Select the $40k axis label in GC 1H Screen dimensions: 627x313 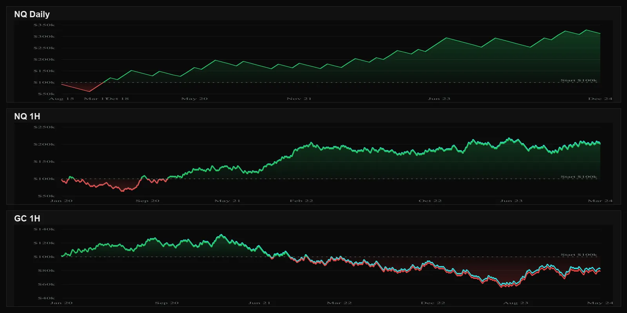click(46, 298)
